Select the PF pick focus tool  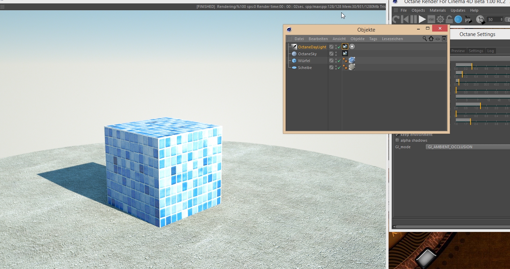pos(468,20)
